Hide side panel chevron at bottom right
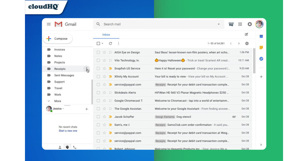 [x=261, y=145]
